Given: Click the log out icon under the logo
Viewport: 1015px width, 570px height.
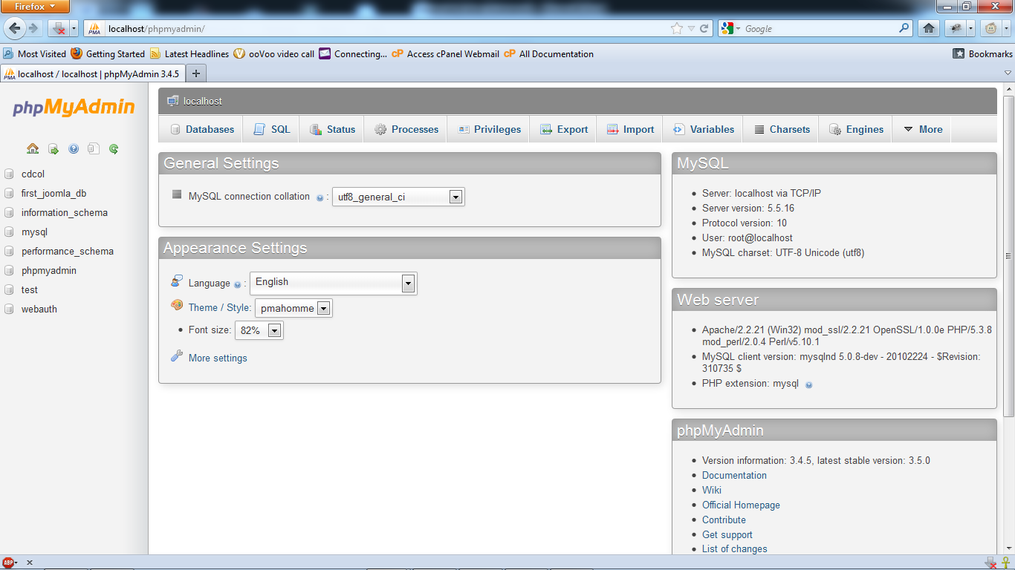Looking at the screenshot, I should [53, 148].
